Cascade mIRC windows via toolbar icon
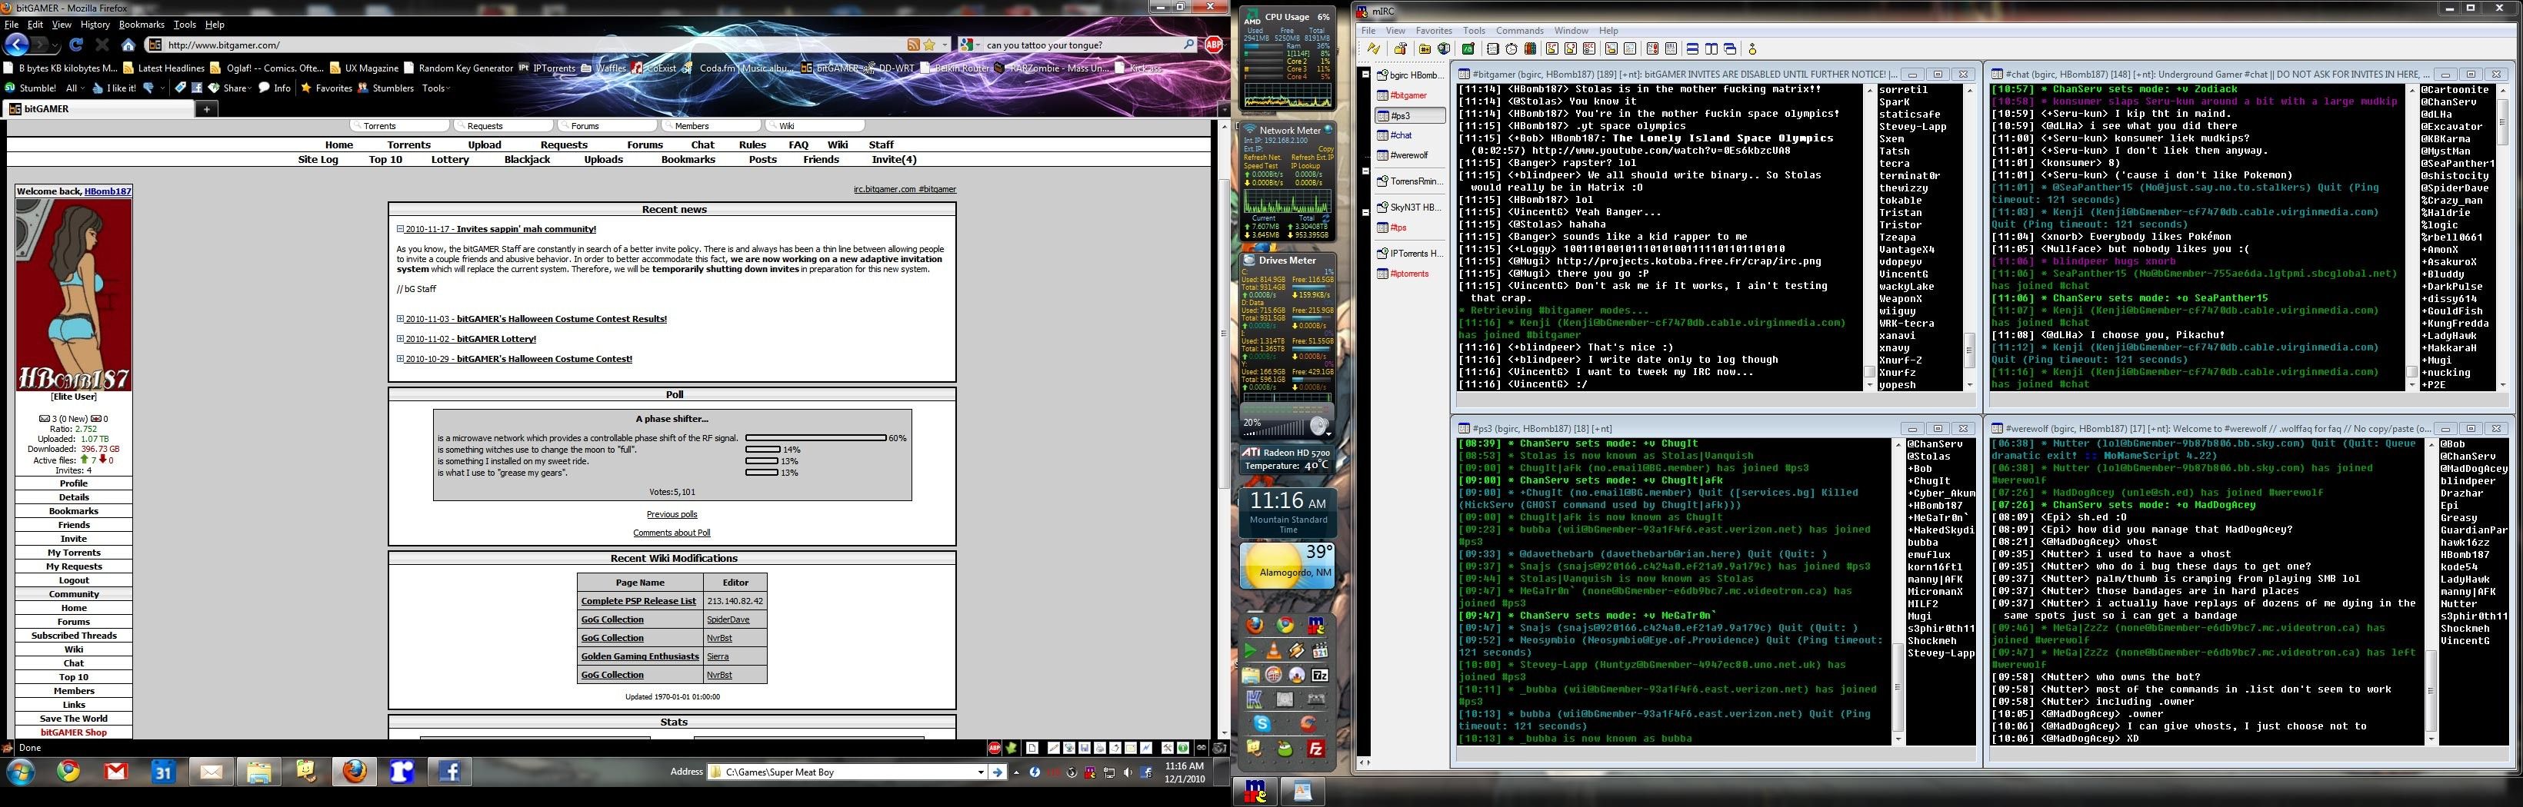2523x807 pixels. pos(1730,49)
